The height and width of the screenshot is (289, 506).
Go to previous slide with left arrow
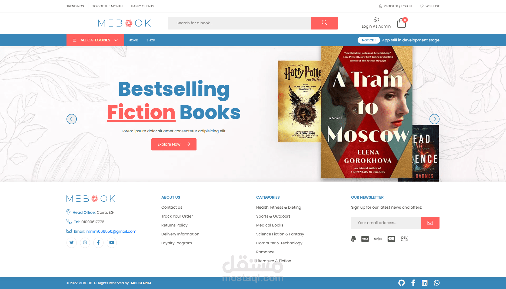coord(72,119)
